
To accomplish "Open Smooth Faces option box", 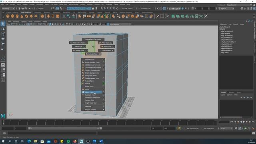I will pyautogui.click(x=104, y=60).
